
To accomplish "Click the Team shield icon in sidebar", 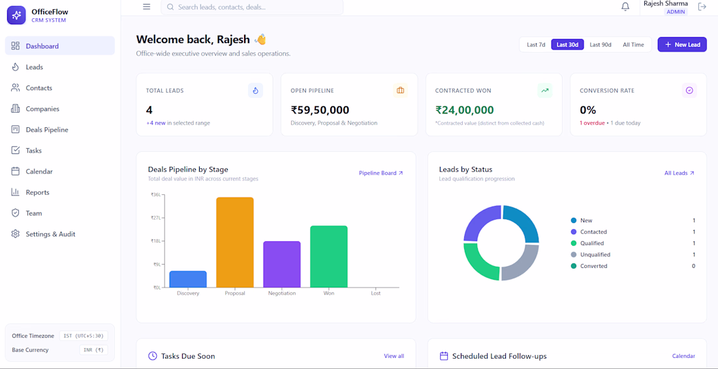I will (x=16, y=213).
